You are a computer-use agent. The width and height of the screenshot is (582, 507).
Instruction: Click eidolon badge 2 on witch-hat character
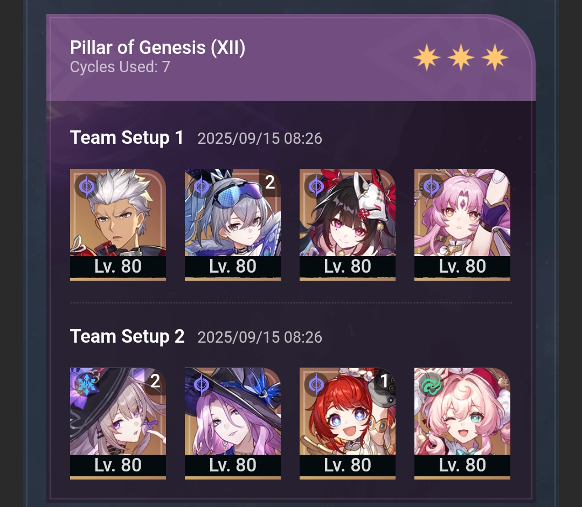tap(155, 381)
